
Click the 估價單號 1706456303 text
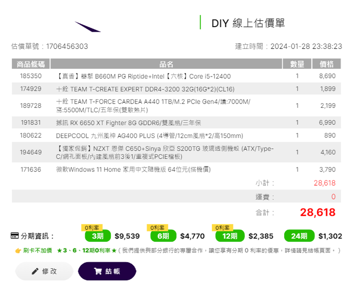tap(49, 46)
